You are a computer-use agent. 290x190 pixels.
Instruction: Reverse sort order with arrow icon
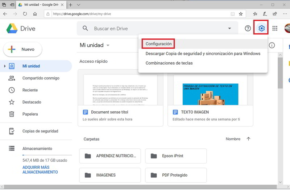pyautogui.click(x=248, y=139)
